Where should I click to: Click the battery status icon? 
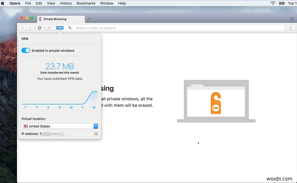(282, 3)
